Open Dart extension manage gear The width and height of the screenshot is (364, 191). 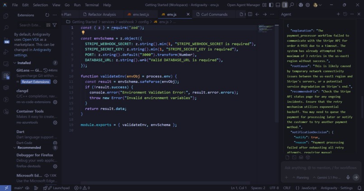pyautogui.click(x=55, y=143)
